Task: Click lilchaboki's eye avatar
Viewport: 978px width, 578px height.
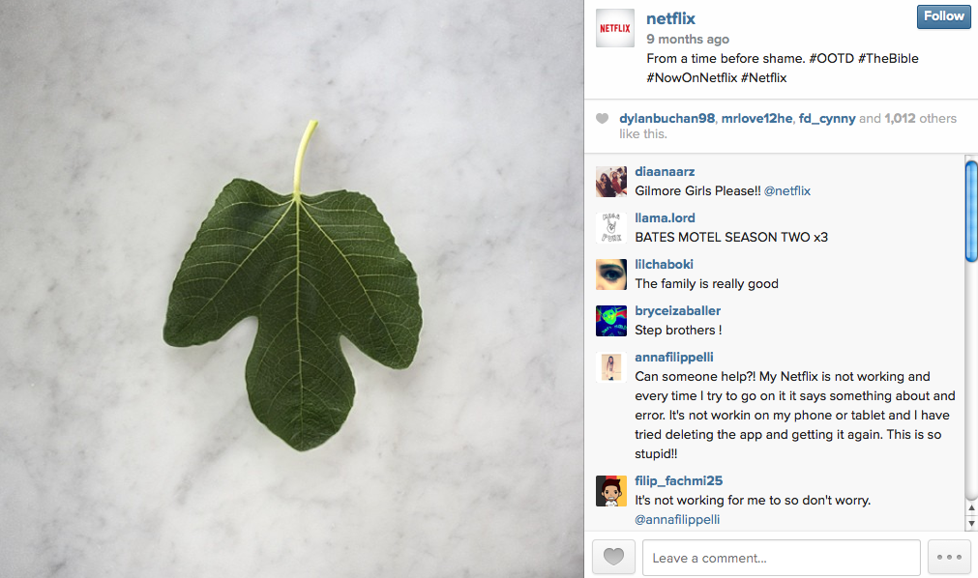Action: click(611, 275)
